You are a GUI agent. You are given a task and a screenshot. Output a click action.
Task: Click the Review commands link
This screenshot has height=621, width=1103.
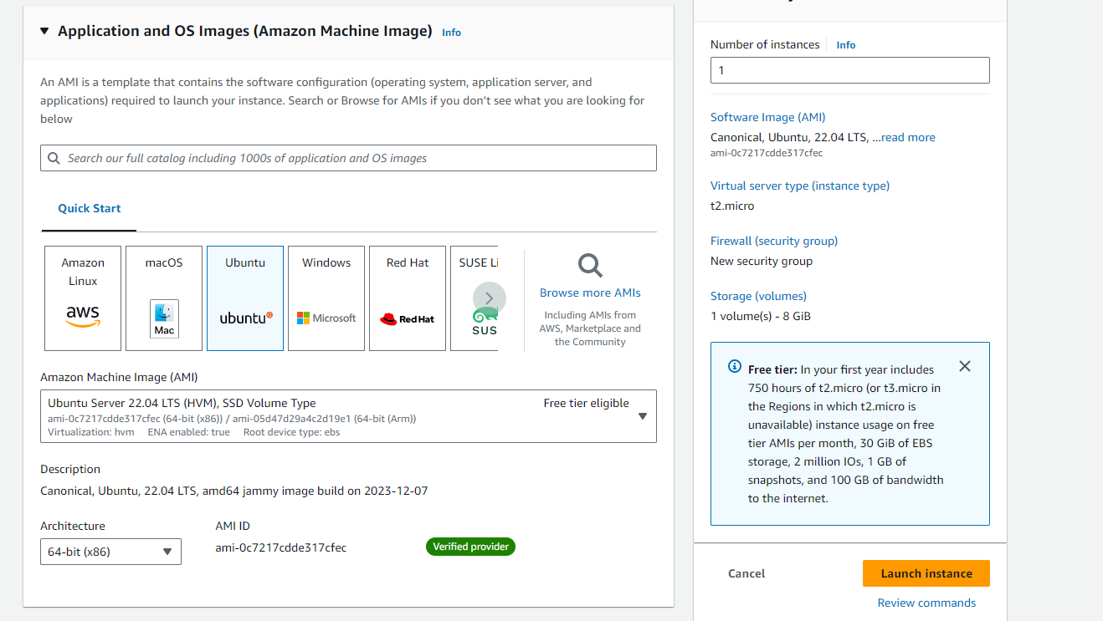point(926,603)
